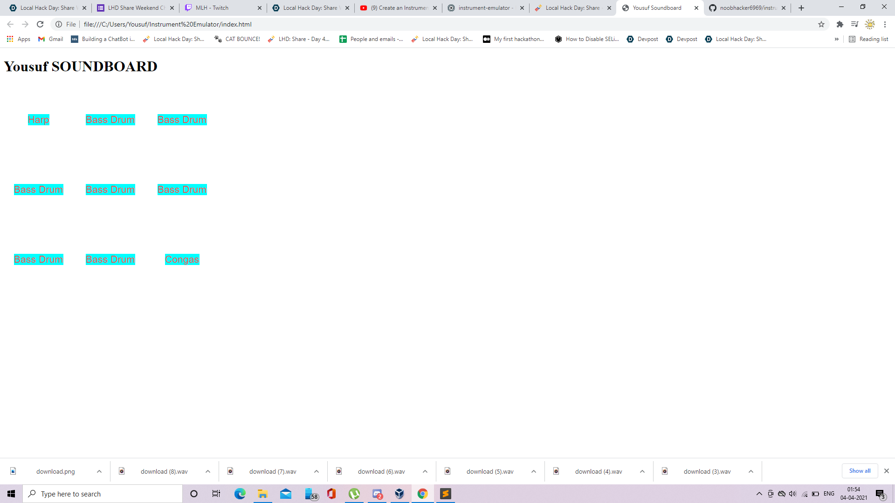Play the Congas sound pad
This screenshot has height=503, width=895.
pyautogui.click(x=182, y=259)
